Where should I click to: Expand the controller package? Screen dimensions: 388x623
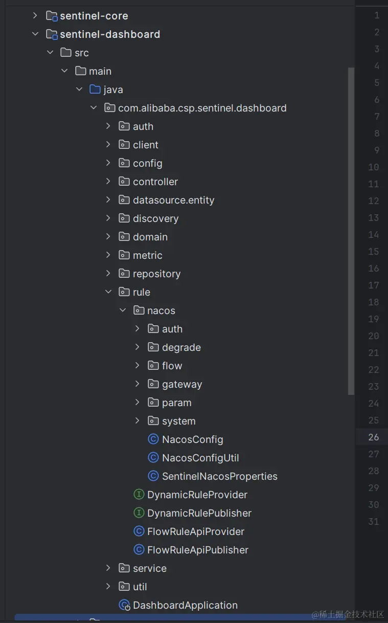(108, 182)
